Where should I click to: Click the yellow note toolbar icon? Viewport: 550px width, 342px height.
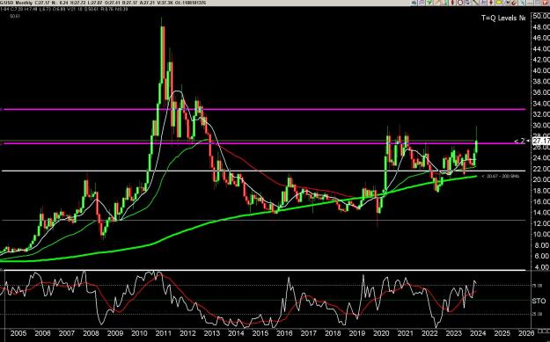click(x=499, y=3)
